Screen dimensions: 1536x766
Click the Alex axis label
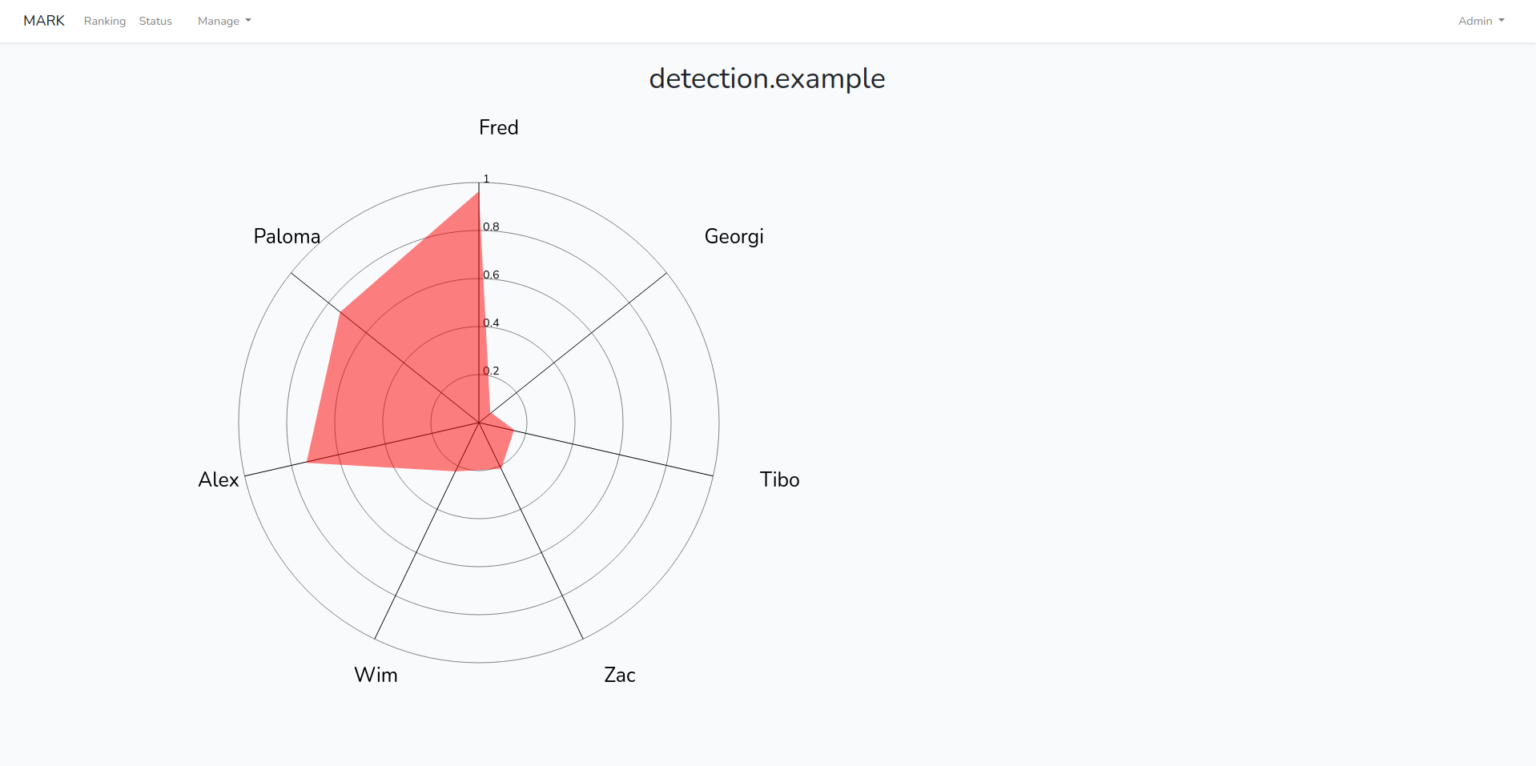tap(219, 479)
